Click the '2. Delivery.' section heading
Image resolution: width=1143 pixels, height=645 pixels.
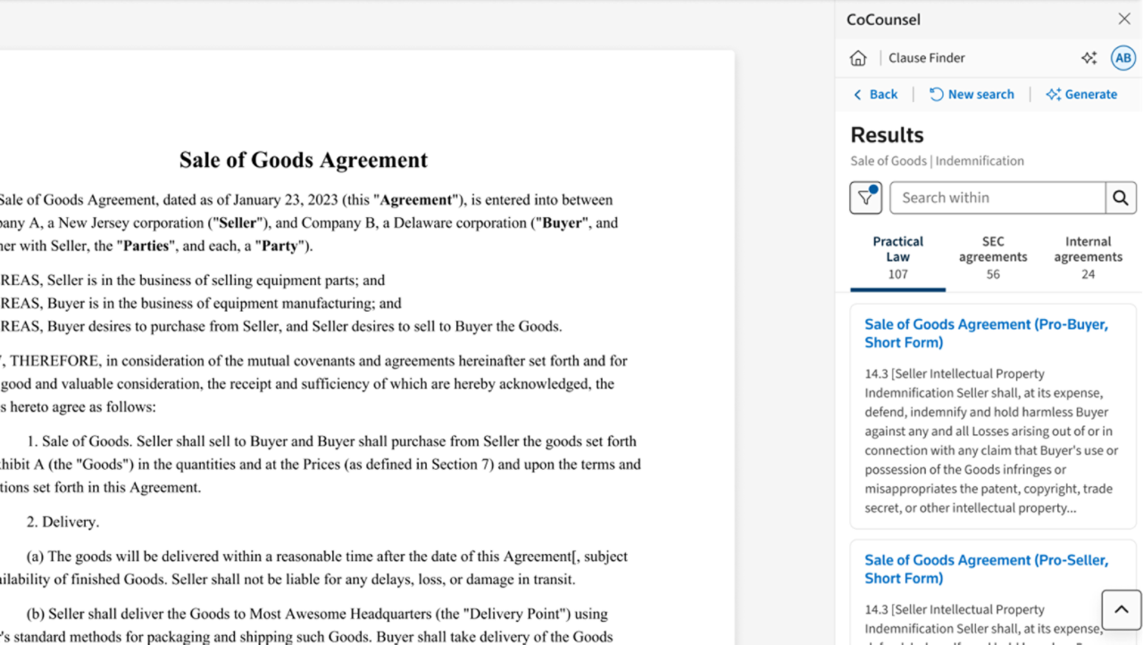[63, 522]
